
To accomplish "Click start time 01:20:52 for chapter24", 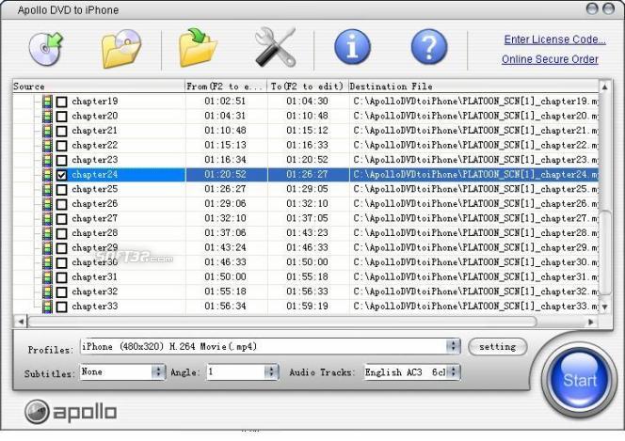I will coord(225,174).
